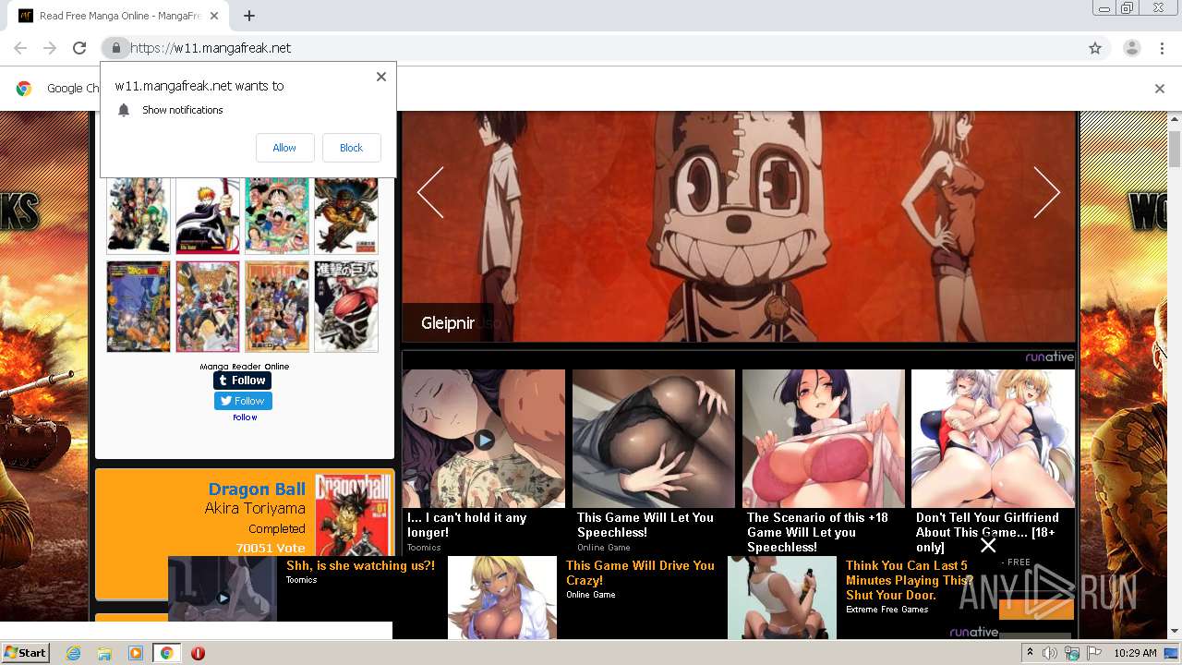
Task: Open the Gleipnir featured banner
Action: 739,226
